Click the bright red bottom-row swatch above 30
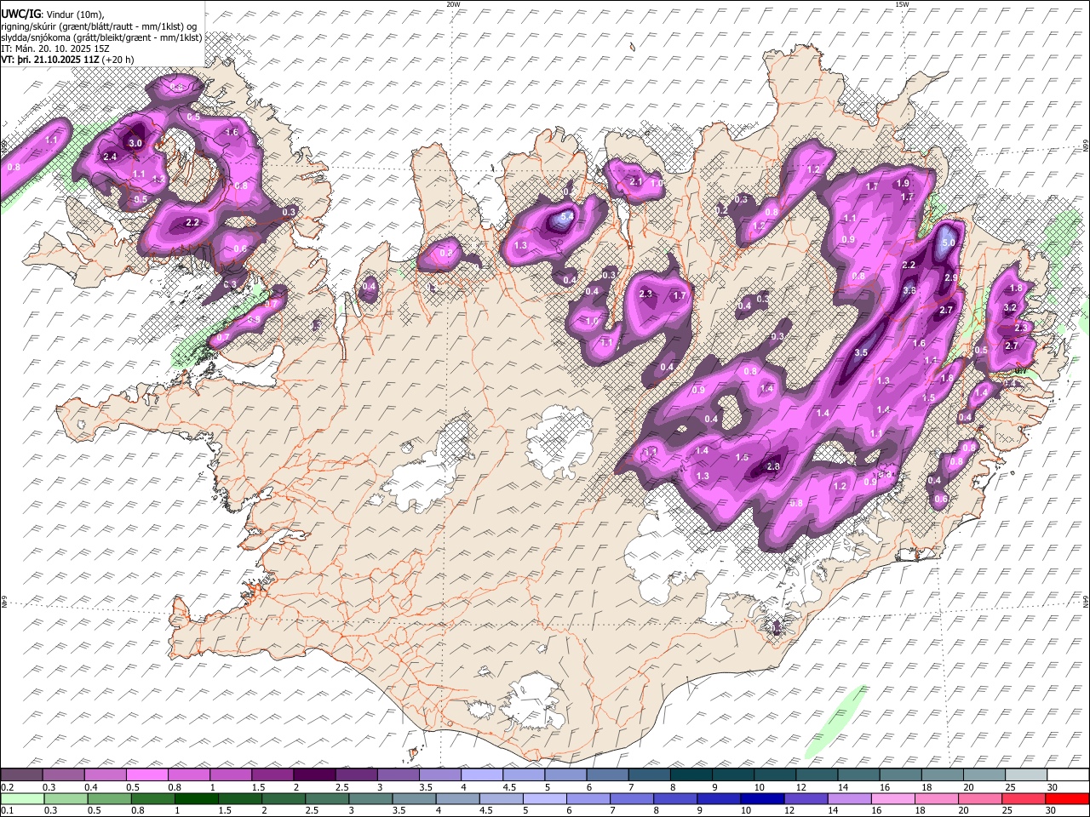 (x=1068, y=798)
